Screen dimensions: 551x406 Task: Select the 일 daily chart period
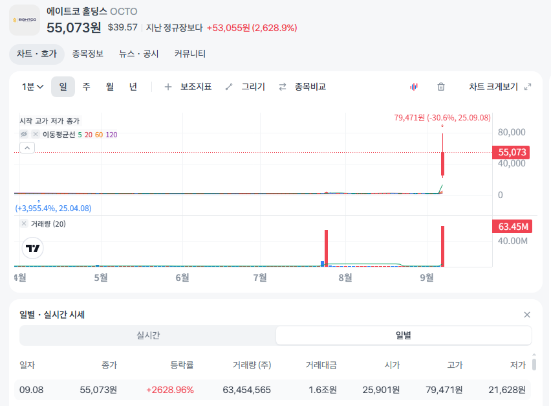(x=63, y=87)
